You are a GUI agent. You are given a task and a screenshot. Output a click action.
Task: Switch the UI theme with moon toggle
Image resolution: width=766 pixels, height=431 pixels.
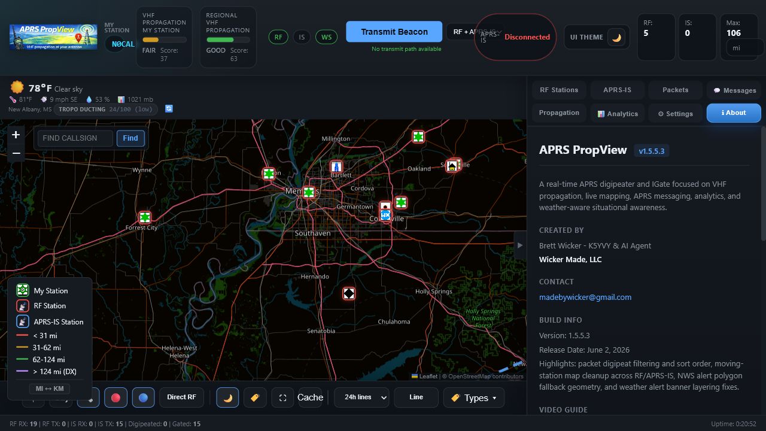point(616,37)
